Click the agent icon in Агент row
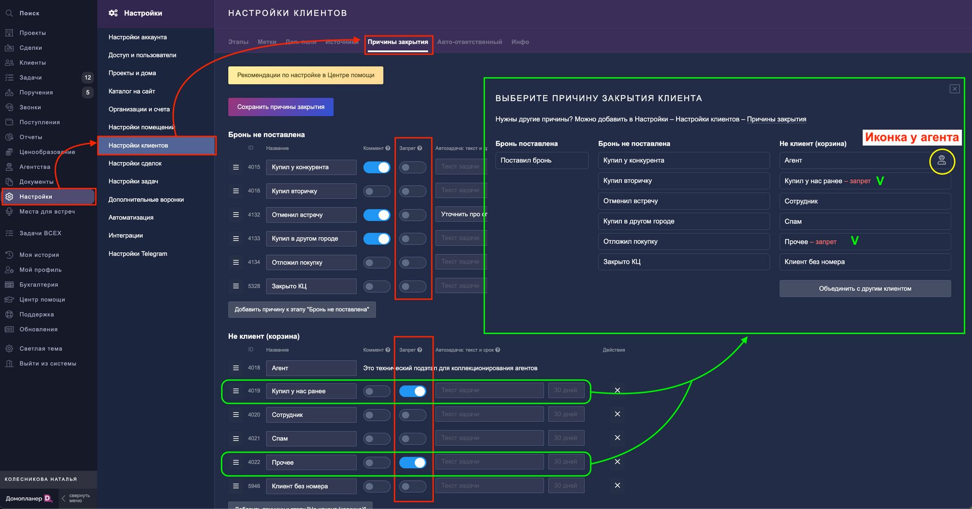 pos(941,161)
